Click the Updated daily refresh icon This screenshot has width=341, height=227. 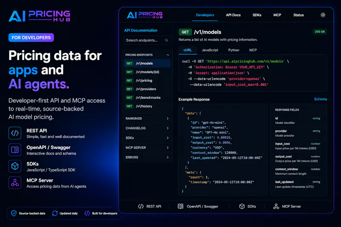pyautogui.click(x=55, y=213)
